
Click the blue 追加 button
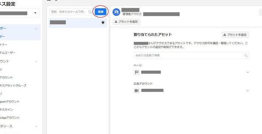(101, 12)
